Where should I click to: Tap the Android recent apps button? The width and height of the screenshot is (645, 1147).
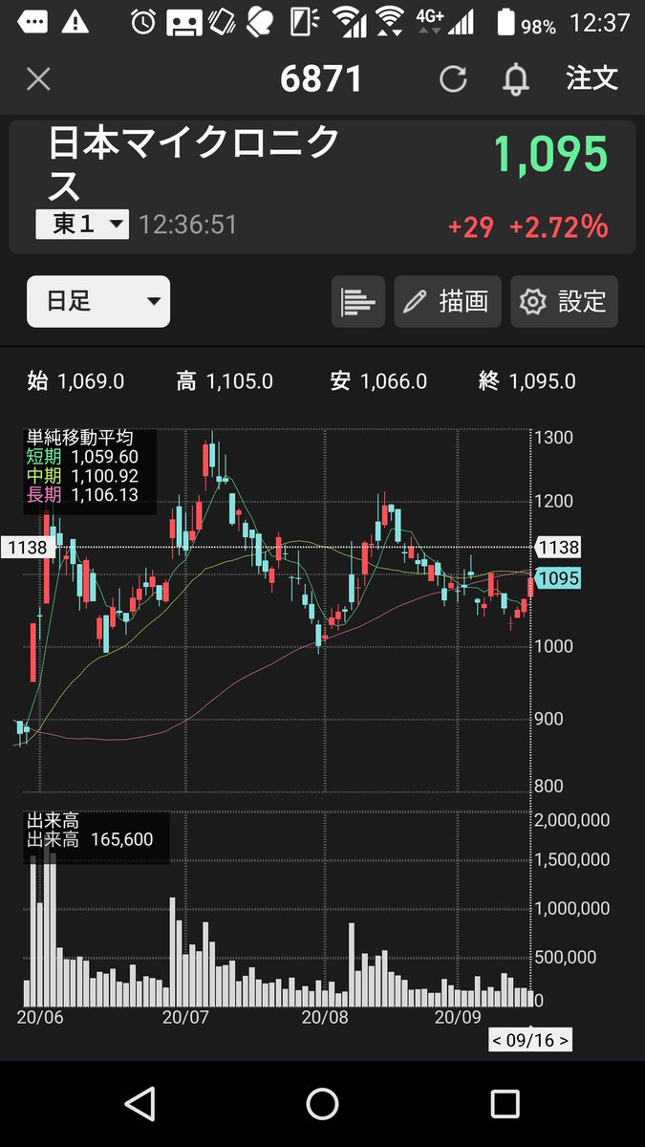[x=505, y=1104]
